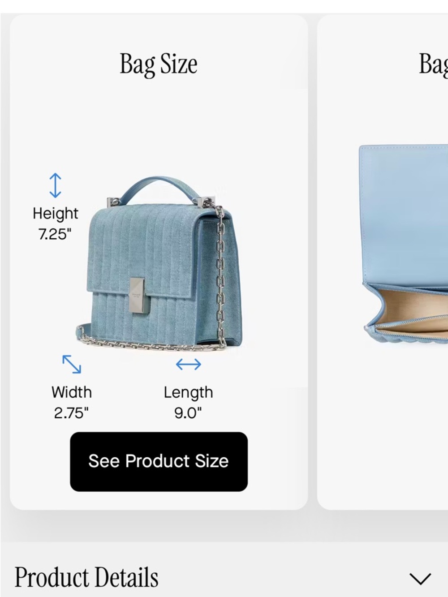Click the partially visible second card title

[433, 64]
